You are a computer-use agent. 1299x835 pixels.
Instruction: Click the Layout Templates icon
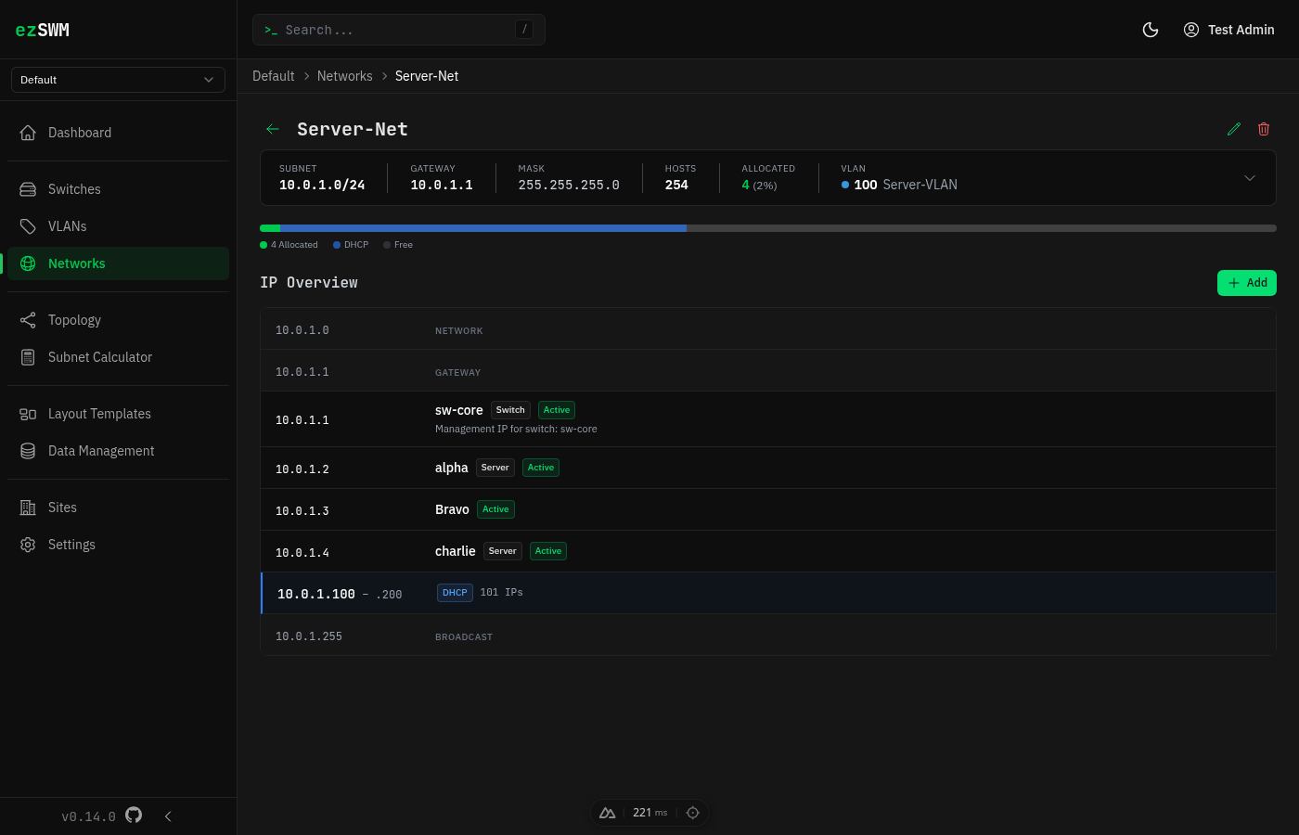pos(28,414)
